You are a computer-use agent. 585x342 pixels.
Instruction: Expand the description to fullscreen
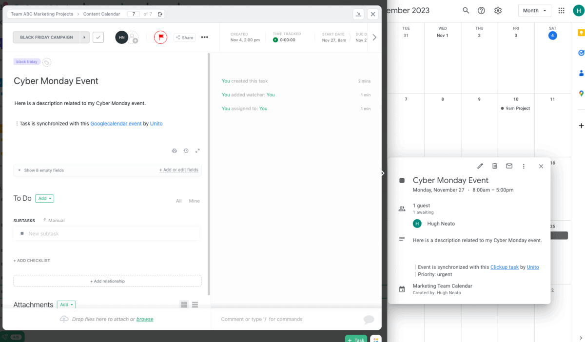(x=197, y=151)
